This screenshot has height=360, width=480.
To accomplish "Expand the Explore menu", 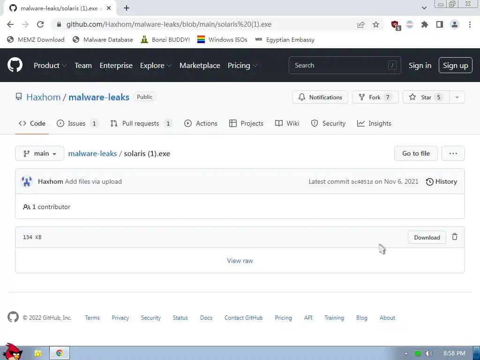I will click(156, 66).
